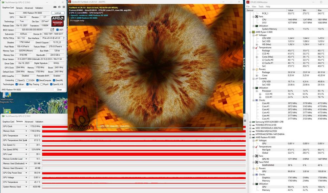
Task: Collapse the AMD Ryzen 5 3600 tree node
Action: [x=250, y=32]
